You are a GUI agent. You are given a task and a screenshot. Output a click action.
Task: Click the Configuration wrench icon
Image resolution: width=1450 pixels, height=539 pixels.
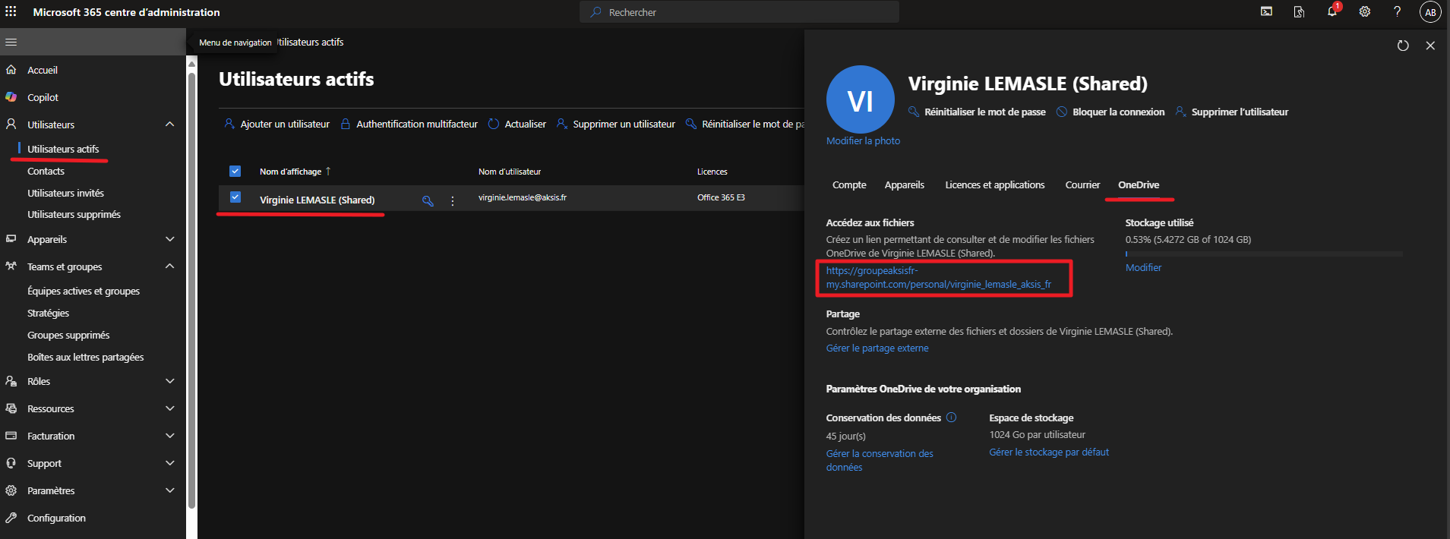pyautogui.click(x=11, y=518)
